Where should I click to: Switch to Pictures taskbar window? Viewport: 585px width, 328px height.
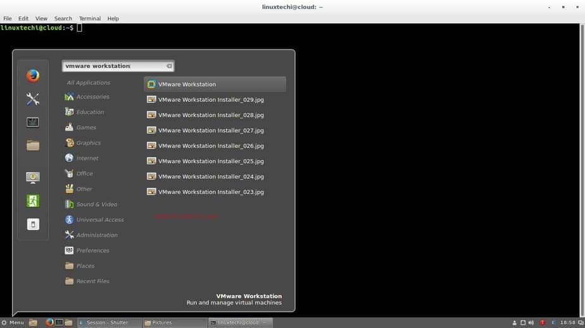click(174, 322)
